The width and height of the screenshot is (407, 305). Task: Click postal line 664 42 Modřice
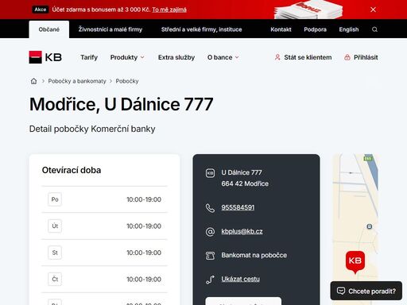[245, 183]
